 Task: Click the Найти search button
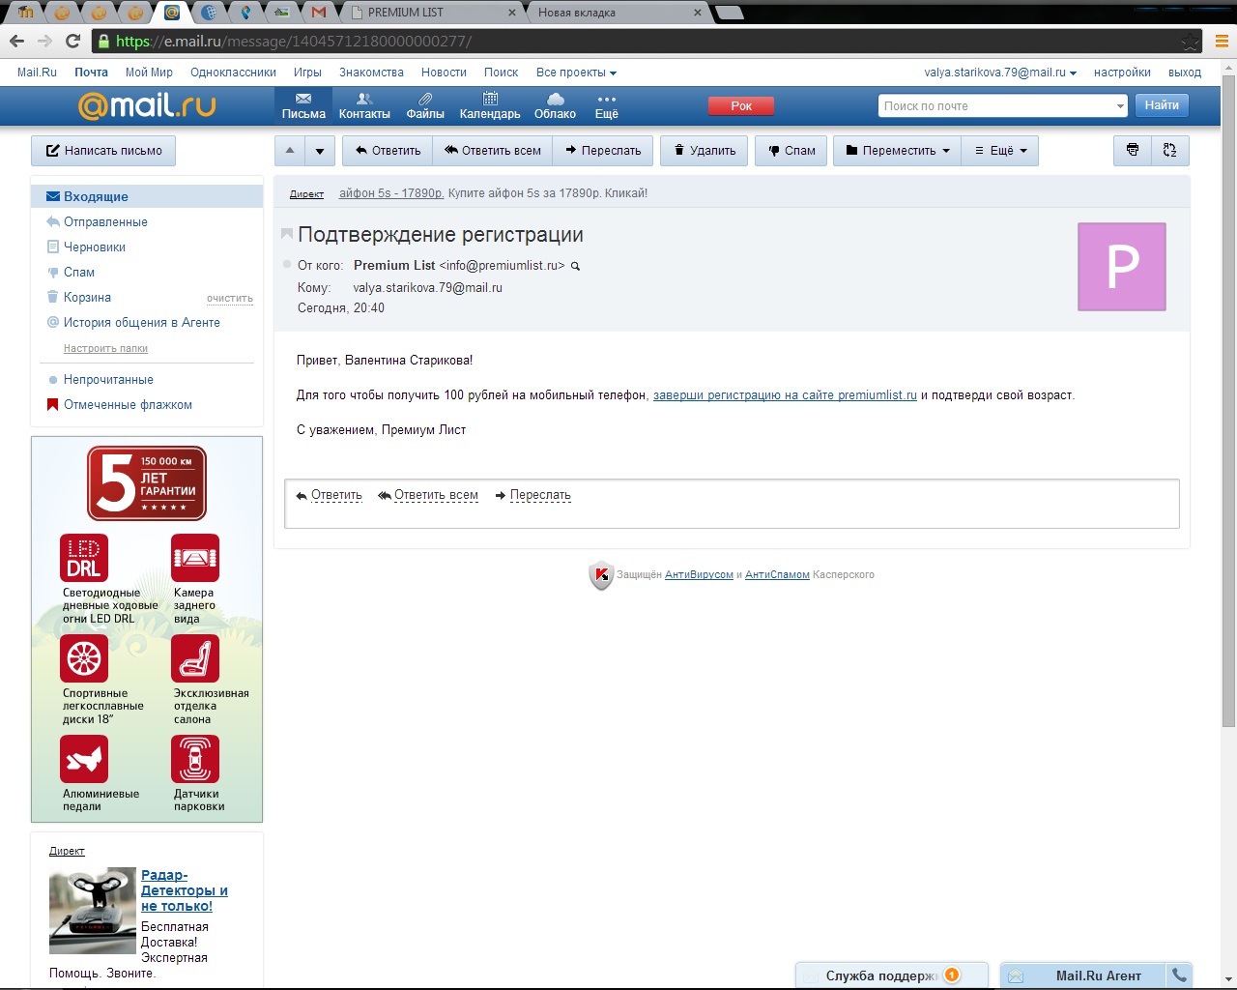(1162, 105)
